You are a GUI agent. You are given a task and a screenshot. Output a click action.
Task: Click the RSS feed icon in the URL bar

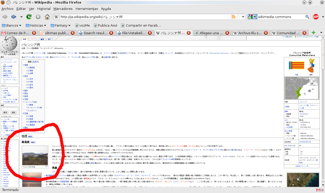pos(233,17)
